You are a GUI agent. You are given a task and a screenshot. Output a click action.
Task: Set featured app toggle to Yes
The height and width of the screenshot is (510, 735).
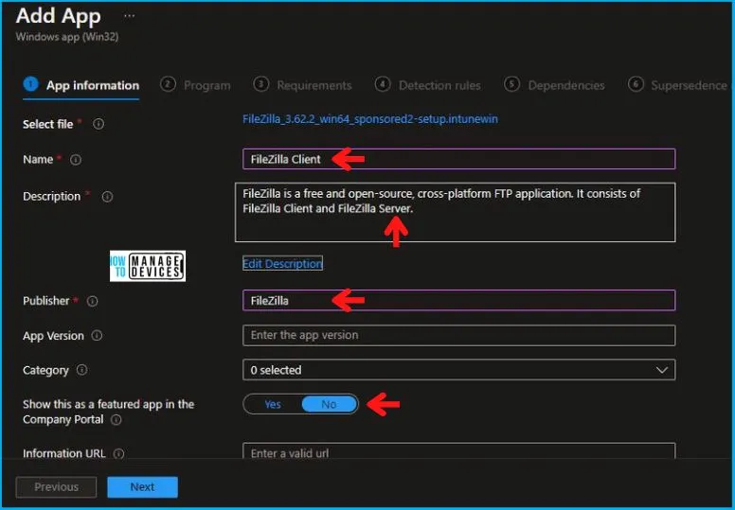coord(273,404)
